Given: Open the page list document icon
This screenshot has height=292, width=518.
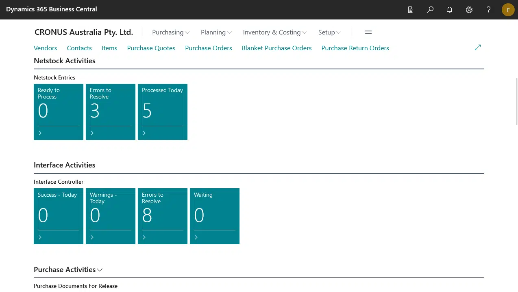Looking at the screenshot, I should pyautogui.click(x=411, y=10).
